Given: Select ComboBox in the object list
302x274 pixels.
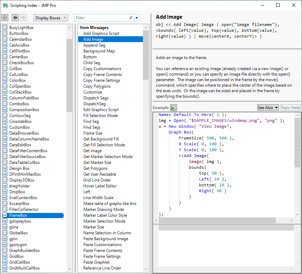Looking at the screenshot, I should [19, 104].
